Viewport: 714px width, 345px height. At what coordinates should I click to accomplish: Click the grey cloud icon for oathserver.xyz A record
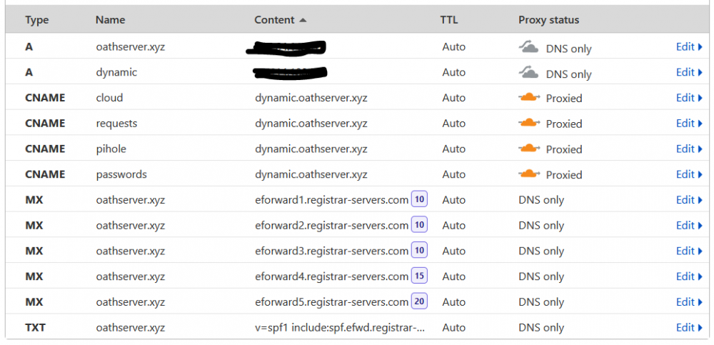528,46
